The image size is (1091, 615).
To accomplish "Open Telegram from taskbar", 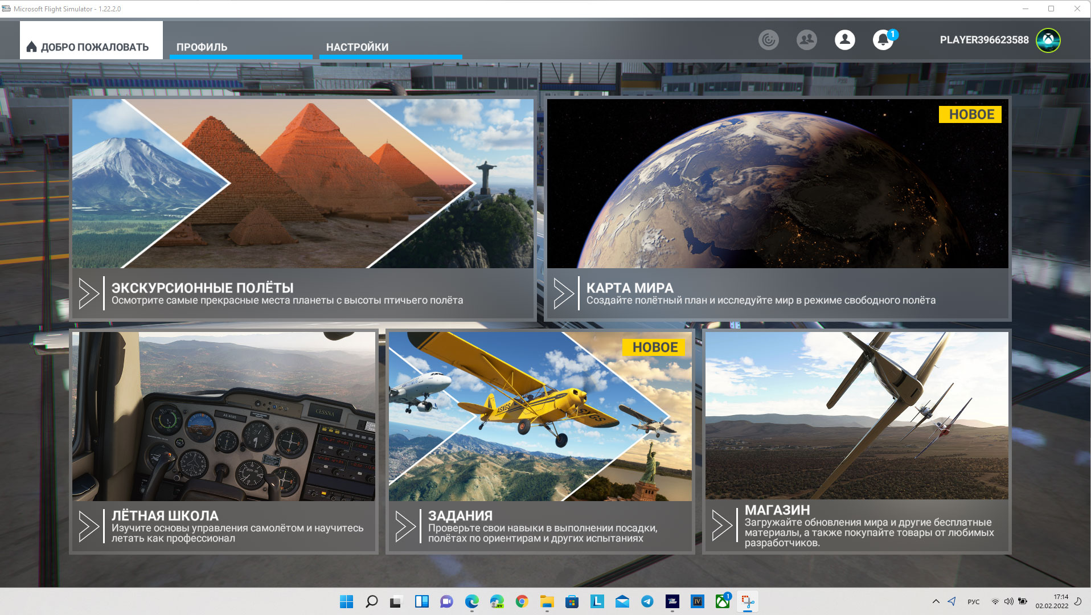I will tap(647, 601).
